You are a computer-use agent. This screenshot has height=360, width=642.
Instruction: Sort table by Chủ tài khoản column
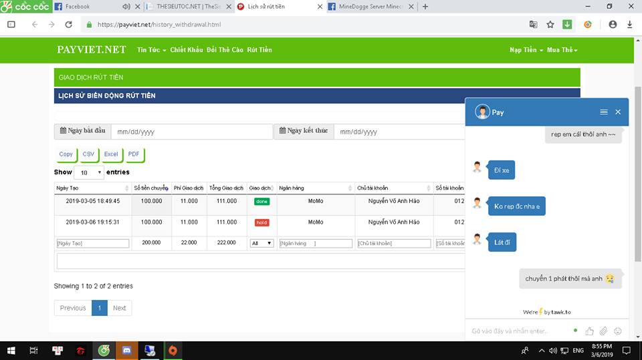click(393, 188)
